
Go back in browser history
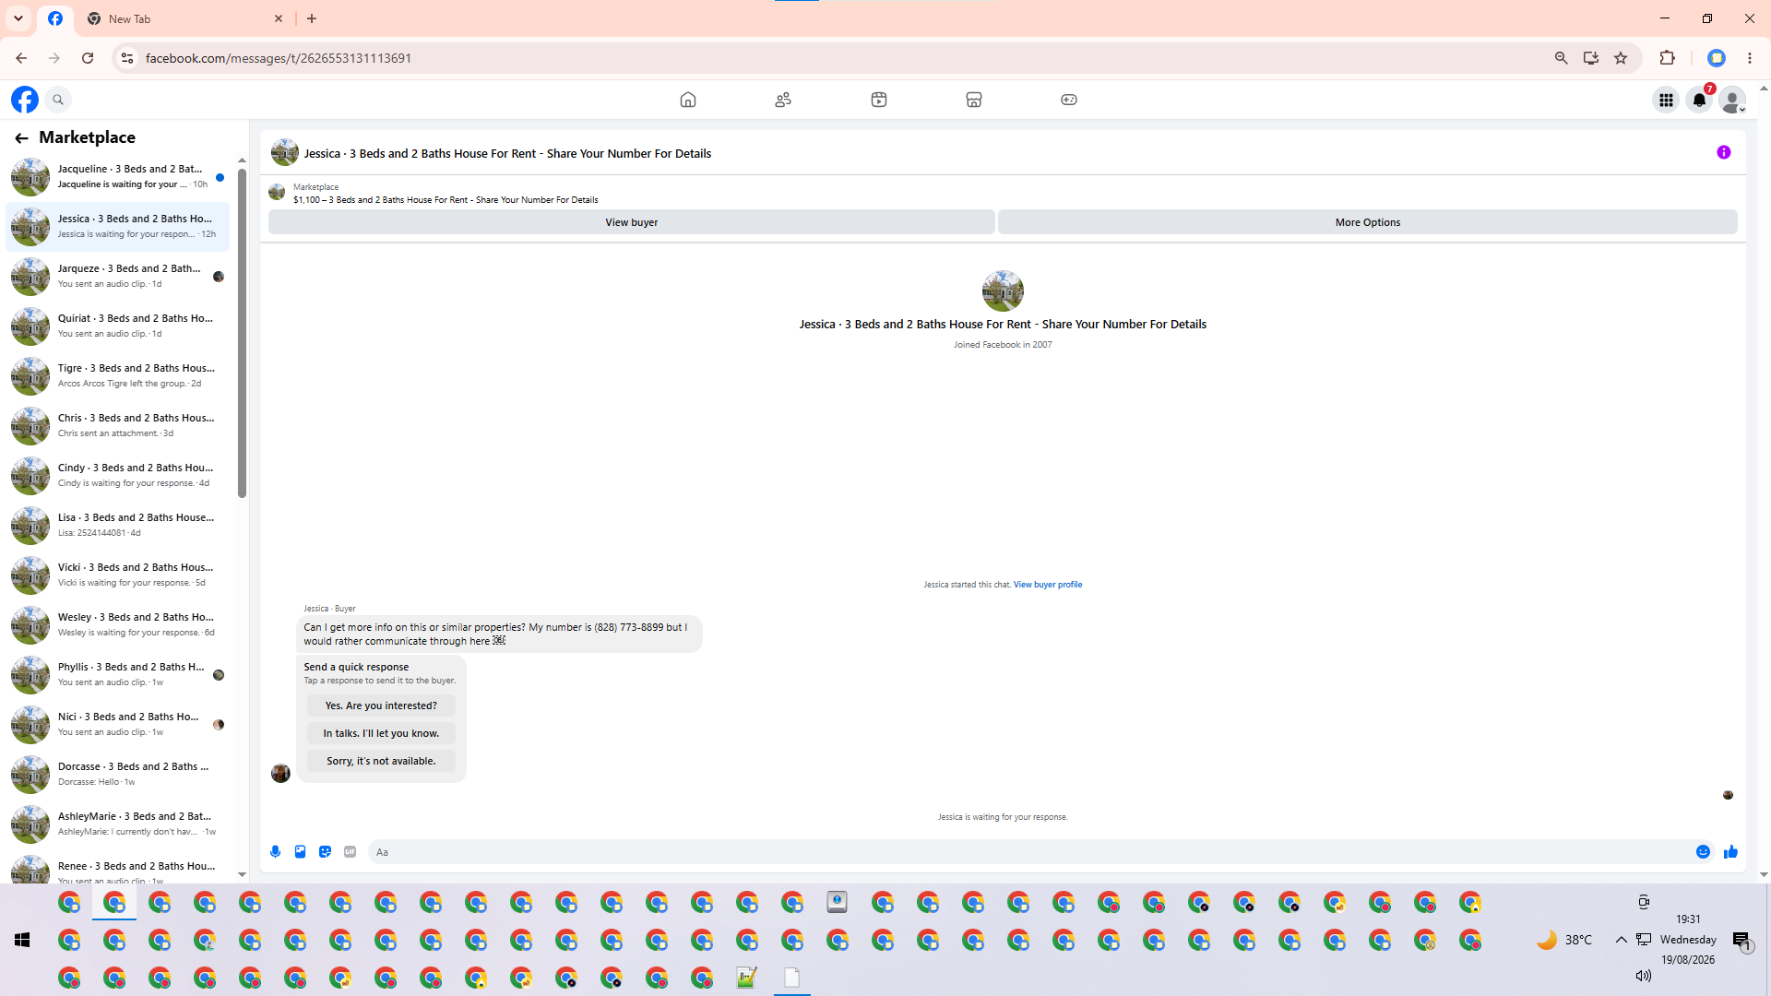21,58
